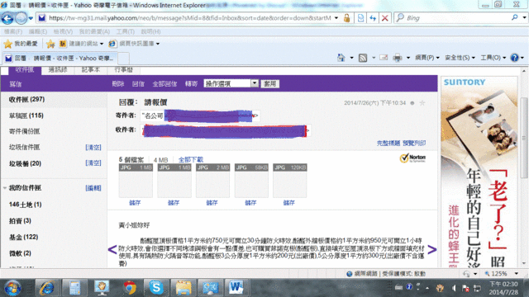The width and height of the screenshot is (529, 297).
Task: Click 儲存 under the 58KB JPG attachment
Action: tap(250, 203)
